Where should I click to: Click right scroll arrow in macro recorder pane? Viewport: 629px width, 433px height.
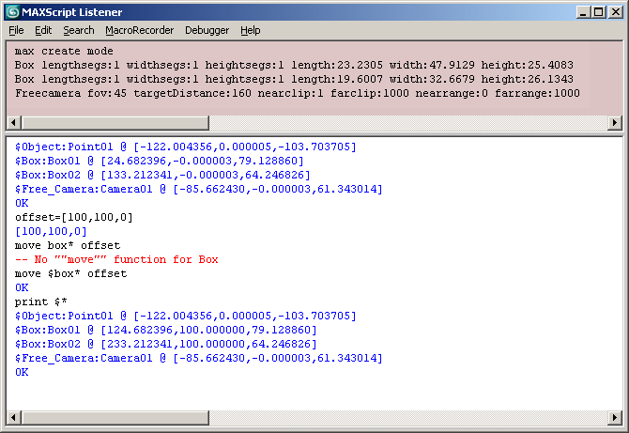615,122
